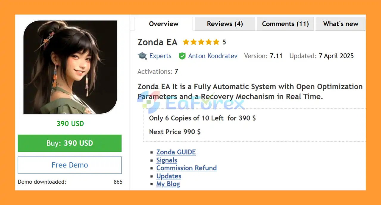Switch to the Reviews (4) tab
The image size is (381, 205).
click(x=225, y=24)
